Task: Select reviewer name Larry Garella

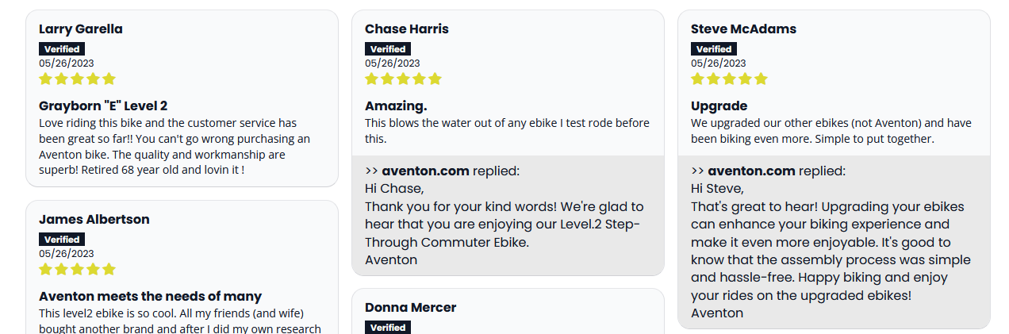Action: (x=81, y=29)
